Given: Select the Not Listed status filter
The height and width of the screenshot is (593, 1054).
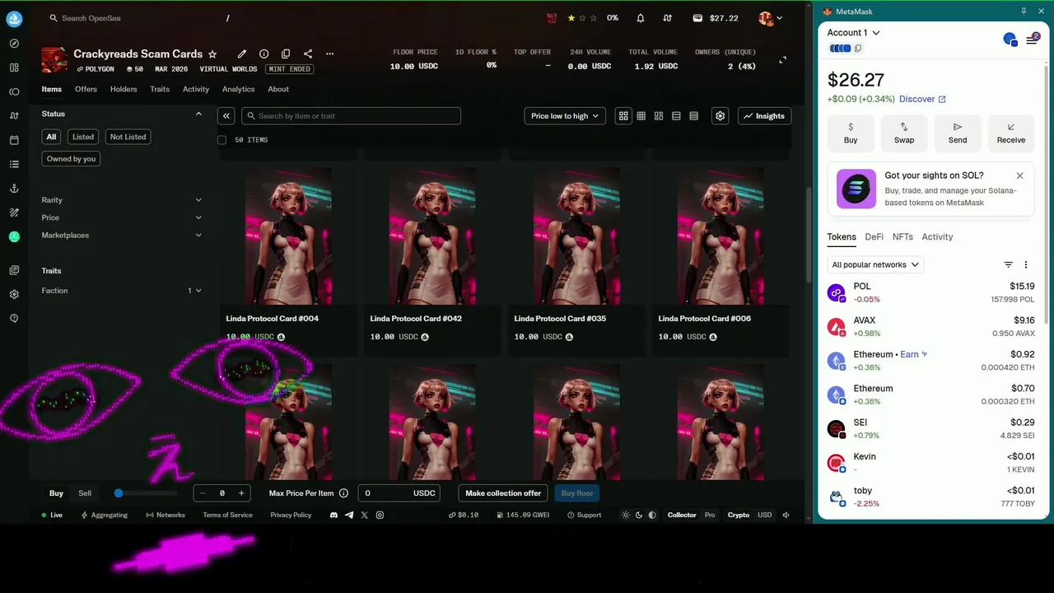Looking at the screenshot, I should pos(128,137).
